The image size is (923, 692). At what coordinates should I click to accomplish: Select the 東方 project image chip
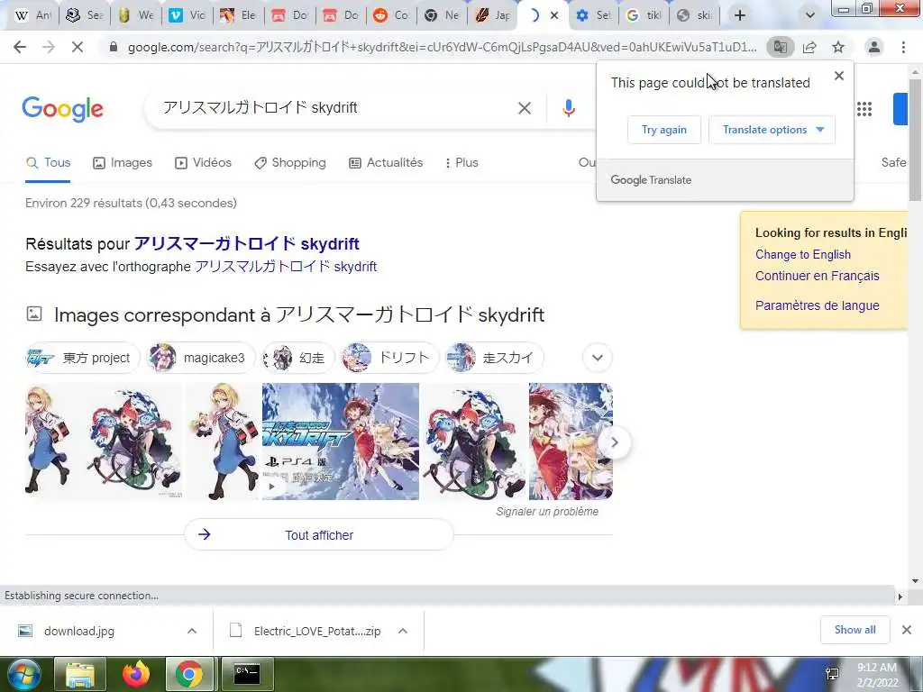[x=82, y=358]
